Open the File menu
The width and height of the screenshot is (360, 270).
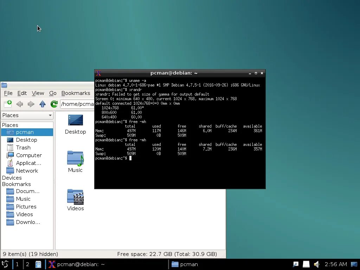[x=8, y=93]
